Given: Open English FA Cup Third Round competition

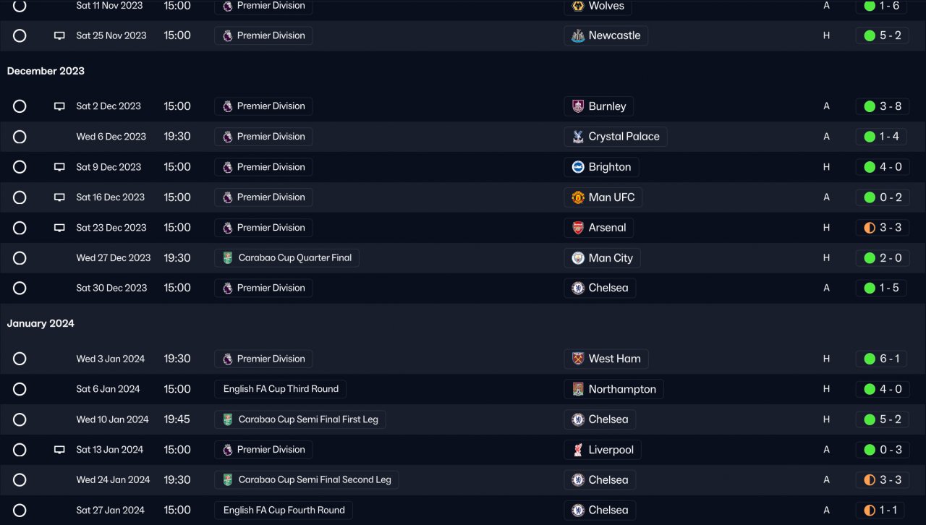Looking at the screenshot, I should [281, 389].
